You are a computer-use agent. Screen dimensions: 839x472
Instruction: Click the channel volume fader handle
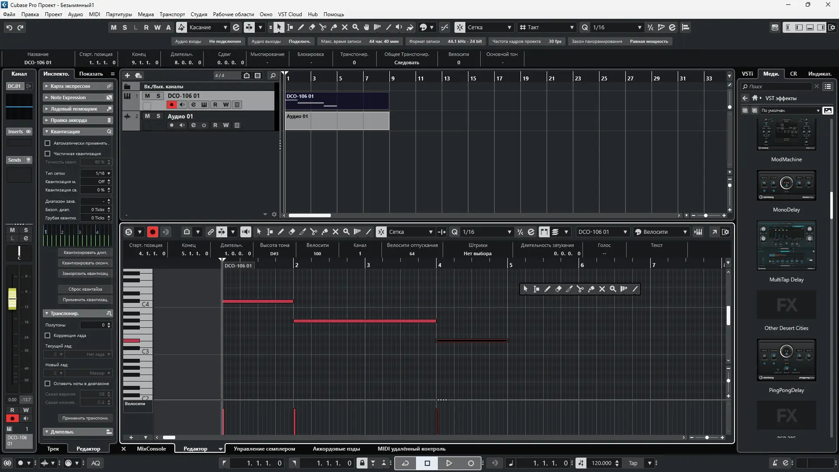(12, 299)
